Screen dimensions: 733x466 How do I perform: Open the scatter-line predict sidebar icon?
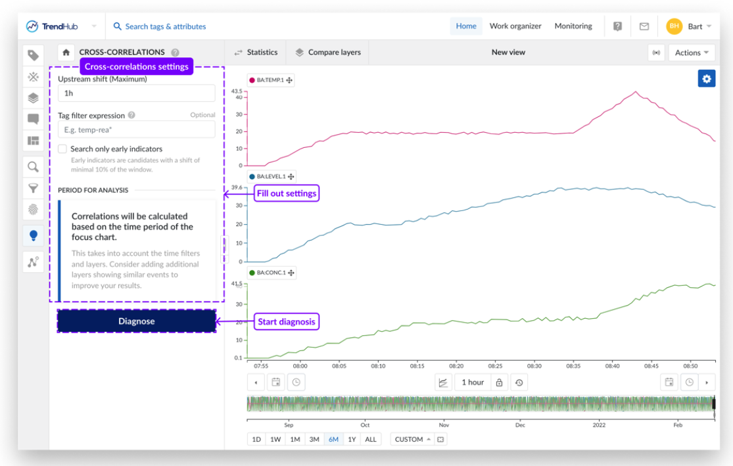coord(33,262)
